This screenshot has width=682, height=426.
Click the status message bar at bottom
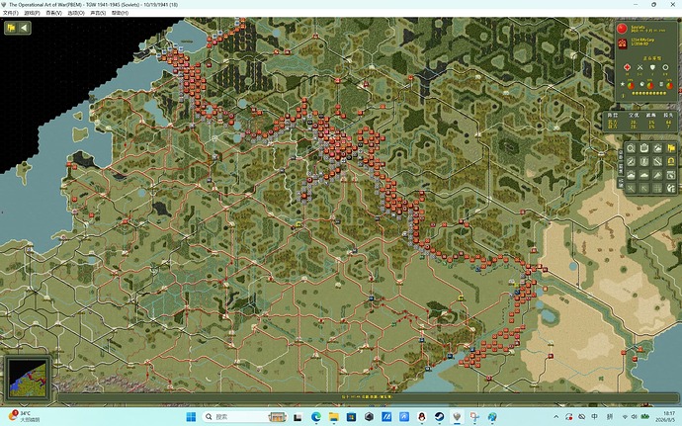coord(368,397)
